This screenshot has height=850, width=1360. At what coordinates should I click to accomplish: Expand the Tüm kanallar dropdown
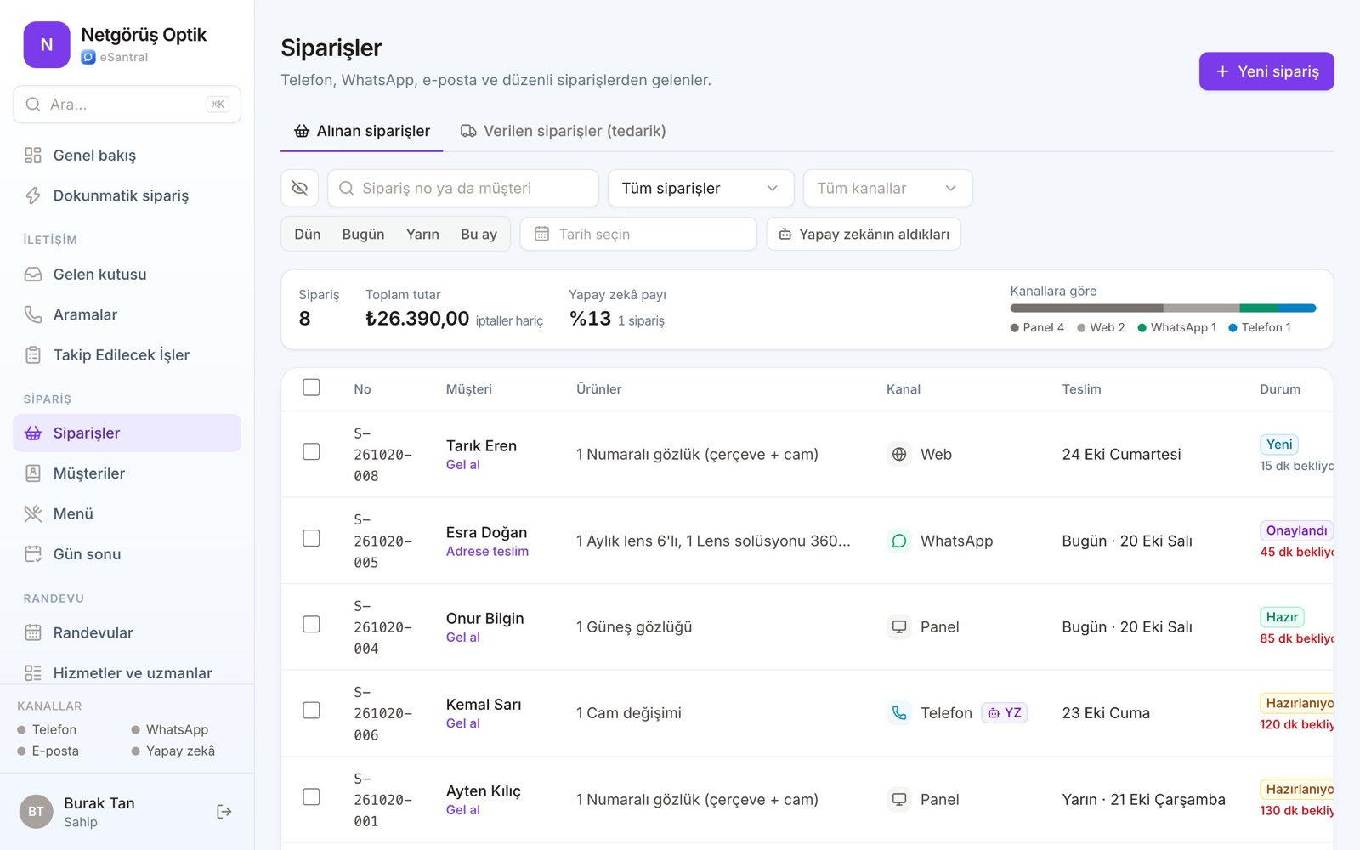click(x=887, y=188)
